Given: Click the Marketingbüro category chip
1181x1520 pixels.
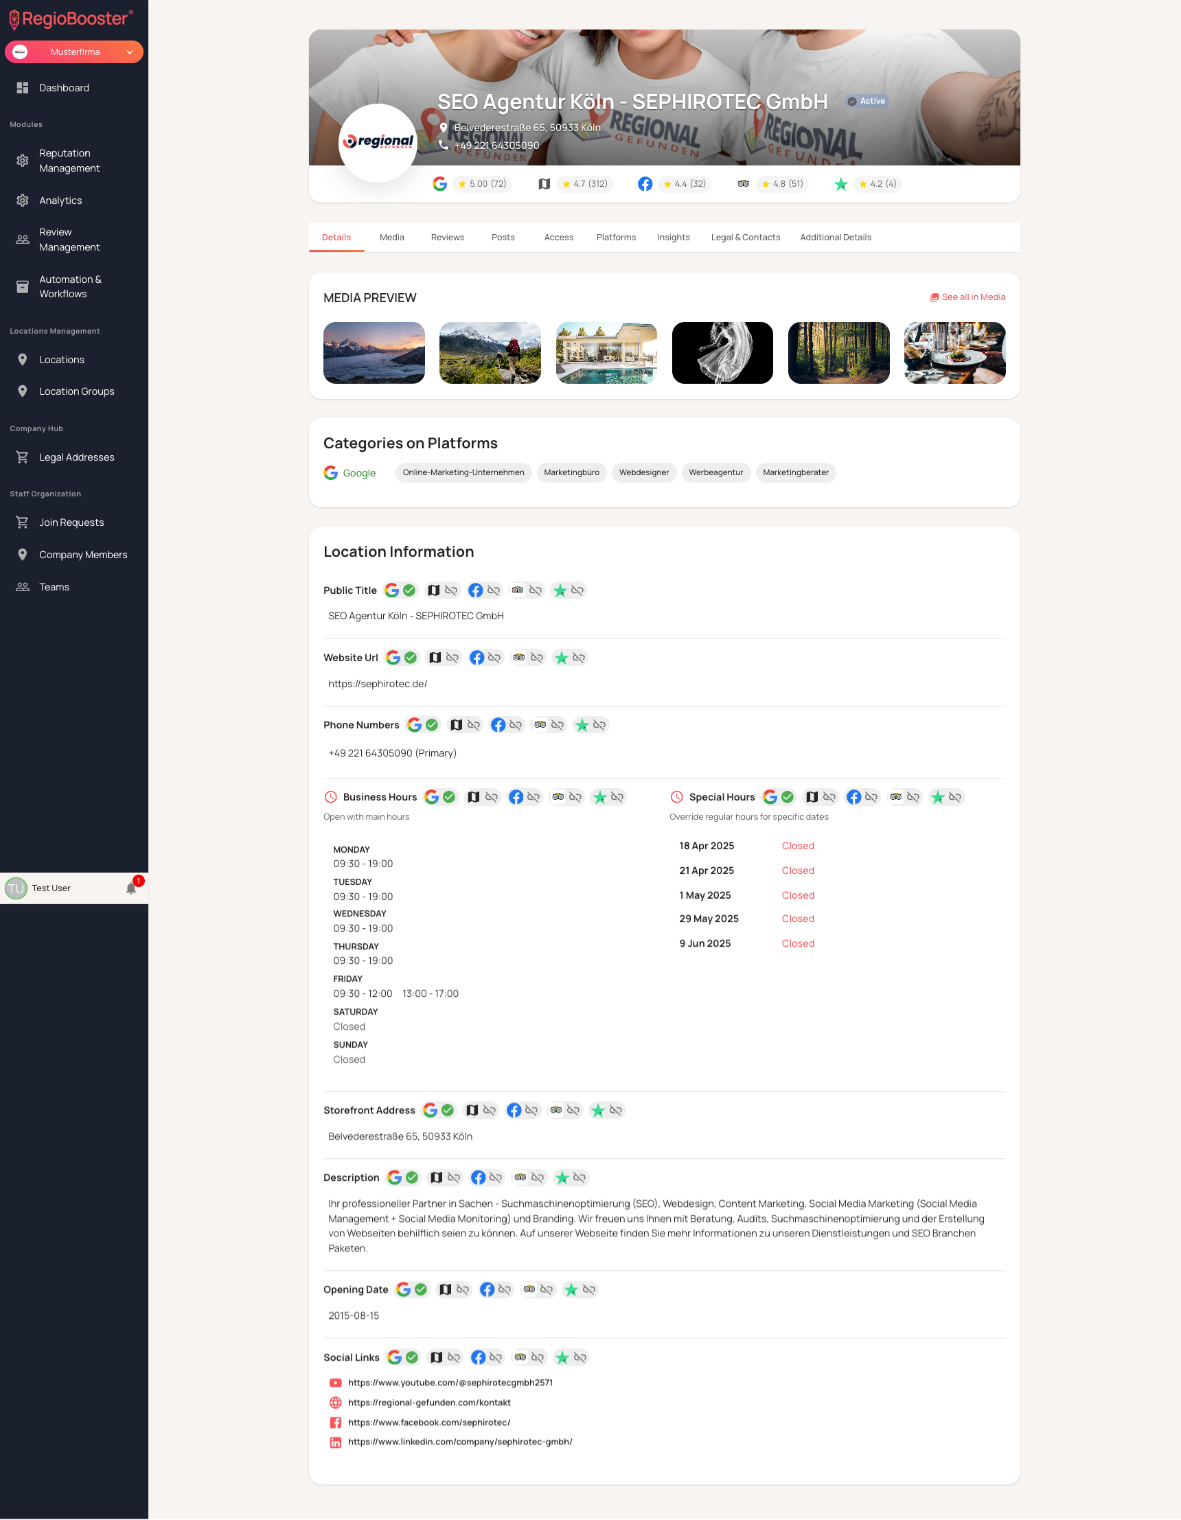Looking at the screenshot, I should [571, 472].
